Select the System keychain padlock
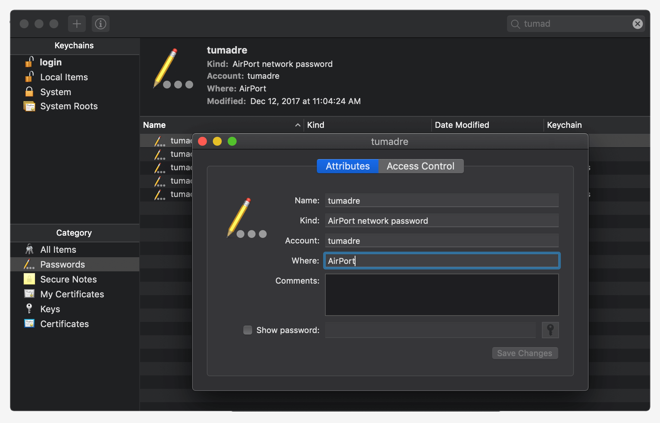Viewport: 660px width, 423px height. pyautogui.click(x=29, y=92)
